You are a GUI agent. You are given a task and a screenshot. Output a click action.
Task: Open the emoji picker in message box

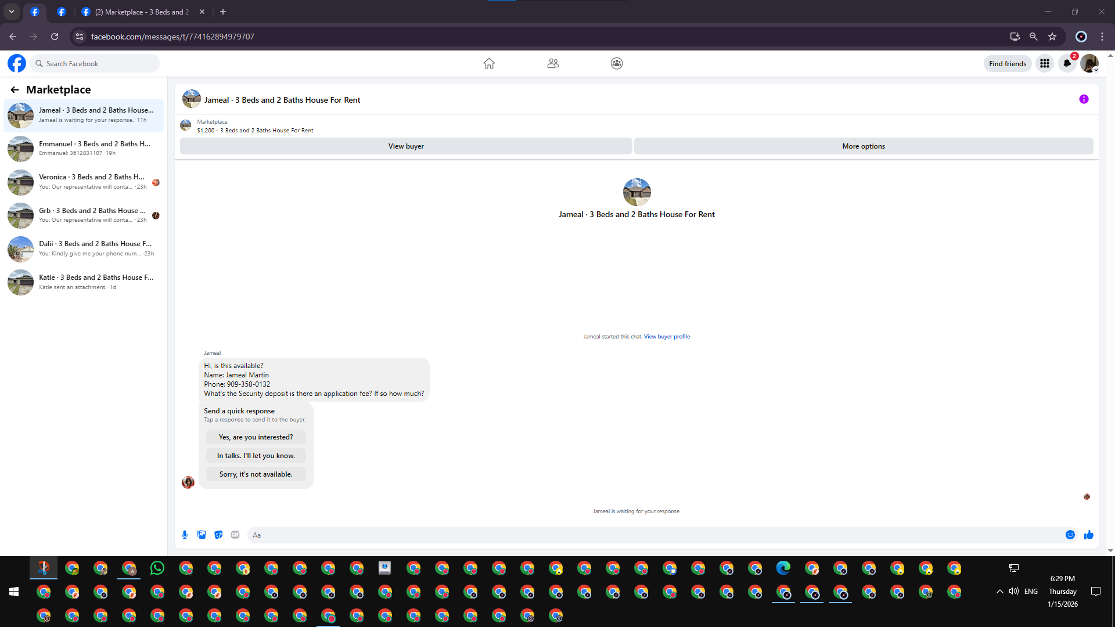[x=1070, y=535]
